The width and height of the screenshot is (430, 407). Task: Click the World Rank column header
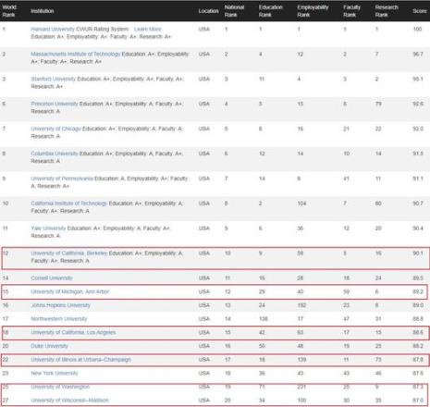pyautogui.click(x=9, y=11)
